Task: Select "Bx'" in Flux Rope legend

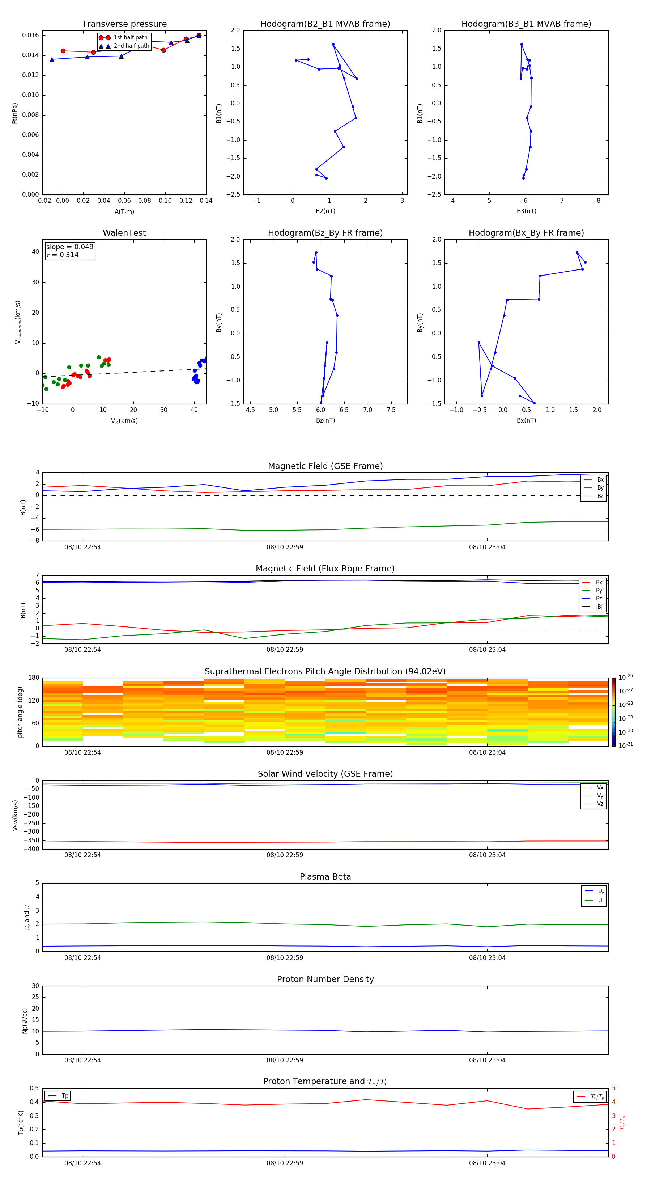Action: pos(593,583)
